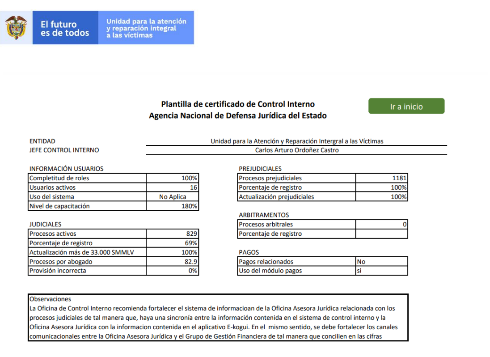Click the 'El futuro es de todos' banner
The height and width of the screenshot is (357, 490).
click(x=65, y=28)
